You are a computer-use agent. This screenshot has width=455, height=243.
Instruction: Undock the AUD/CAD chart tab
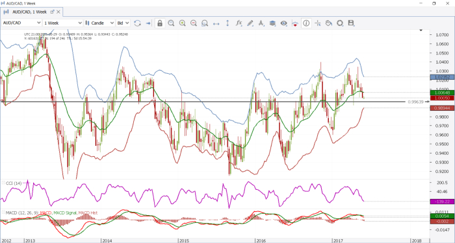coord(53,12)
